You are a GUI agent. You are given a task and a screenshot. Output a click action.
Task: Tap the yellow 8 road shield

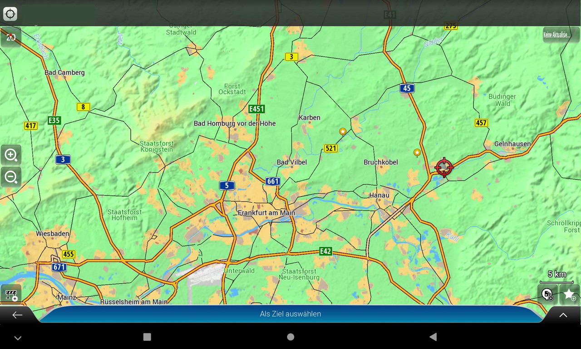tap(83, 107)
